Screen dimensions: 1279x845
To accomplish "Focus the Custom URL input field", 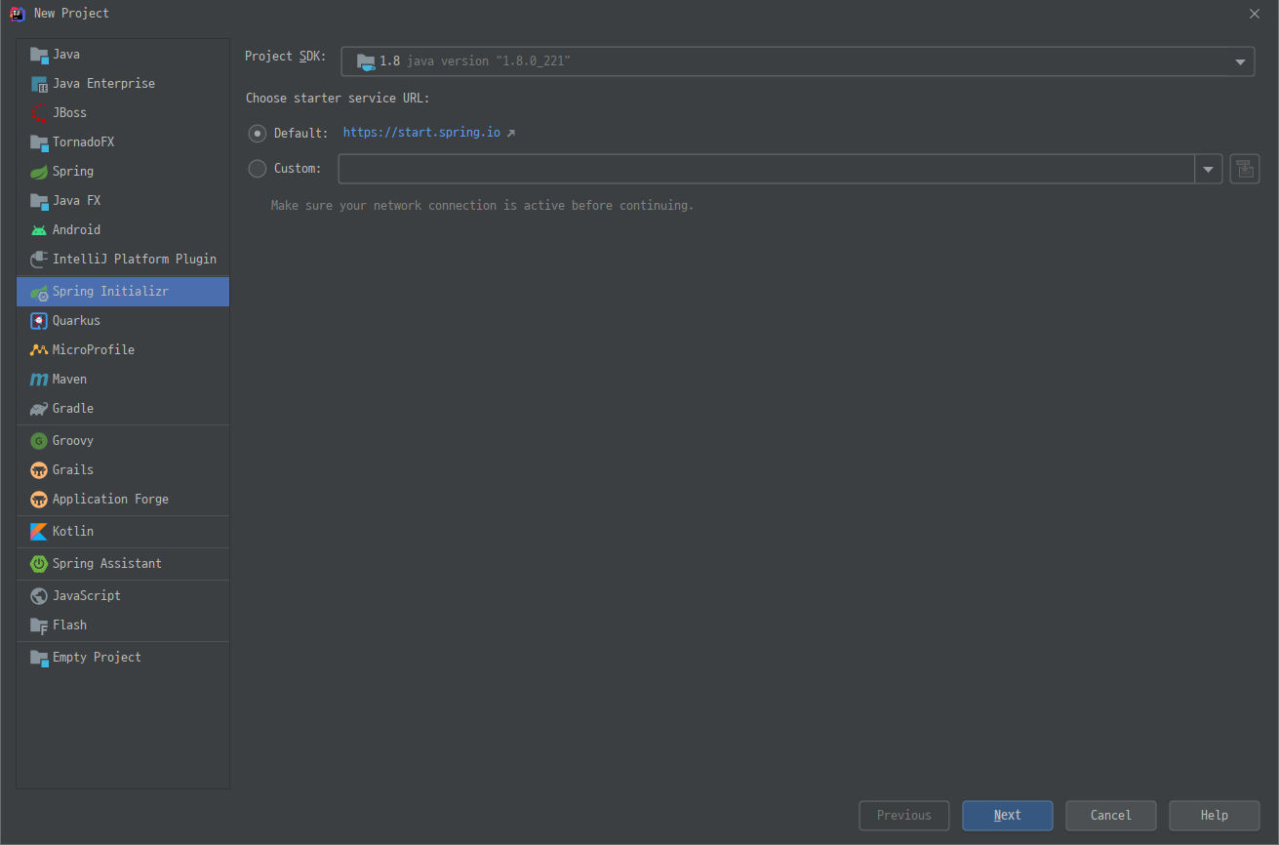I will click(x=767, y=169).
